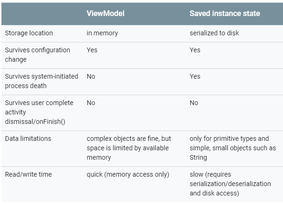283x204 pixels.
Task: Click ViewModel's No for process death
Action: tap(91, 76)
